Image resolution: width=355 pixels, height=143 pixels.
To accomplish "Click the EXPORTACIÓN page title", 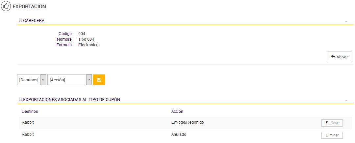I will click(29, 7).
